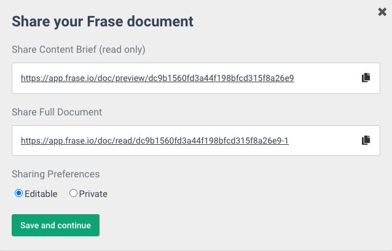Click the (read only) text in brief label
Screen dimensions: 392x251
(122, 50)
